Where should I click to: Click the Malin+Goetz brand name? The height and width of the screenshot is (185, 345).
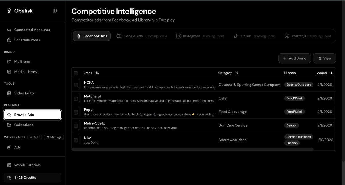pos(94,123)
